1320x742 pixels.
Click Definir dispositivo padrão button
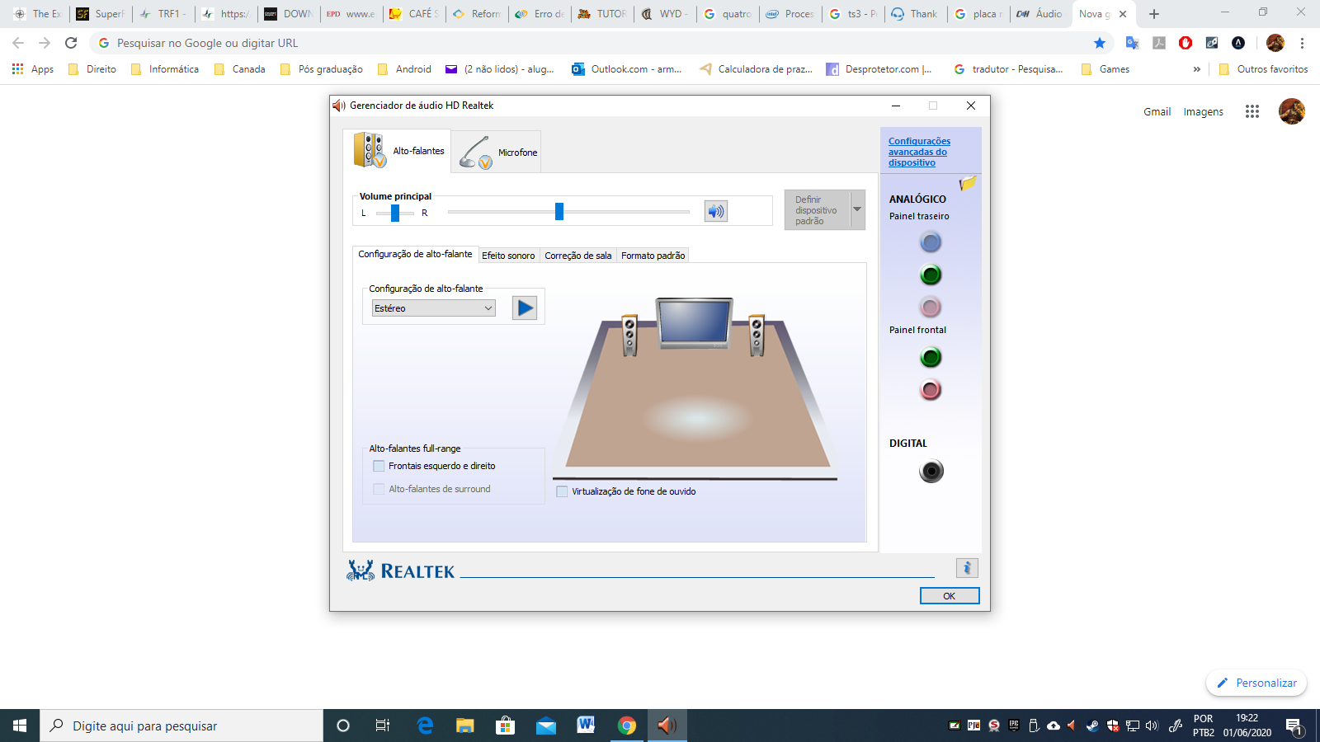click(817, 210)
